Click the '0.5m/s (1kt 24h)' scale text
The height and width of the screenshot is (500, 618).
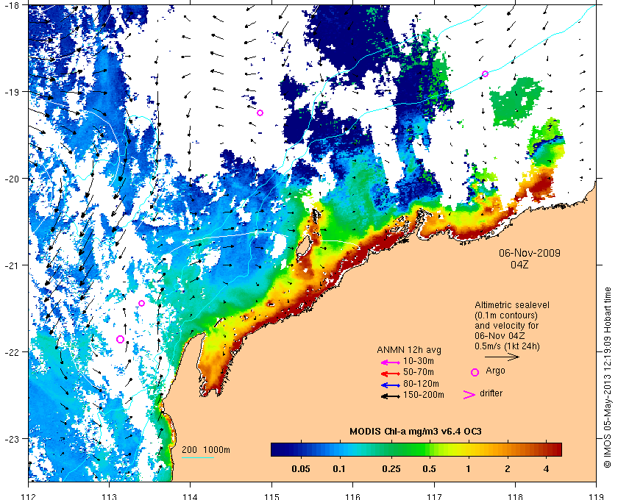pyautogui.click(x=507, y=346)
